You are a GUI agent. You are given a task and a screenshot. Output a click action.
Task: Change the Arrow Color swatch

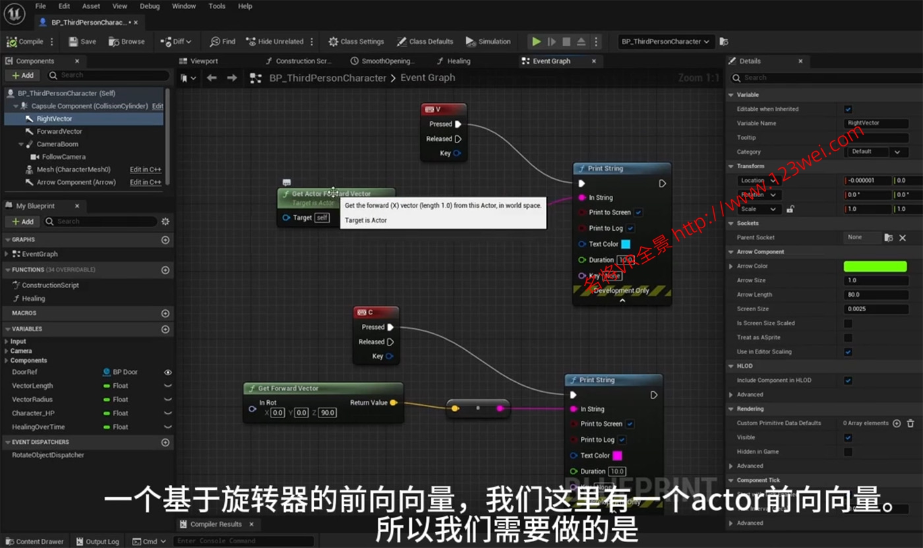(875, 265)
